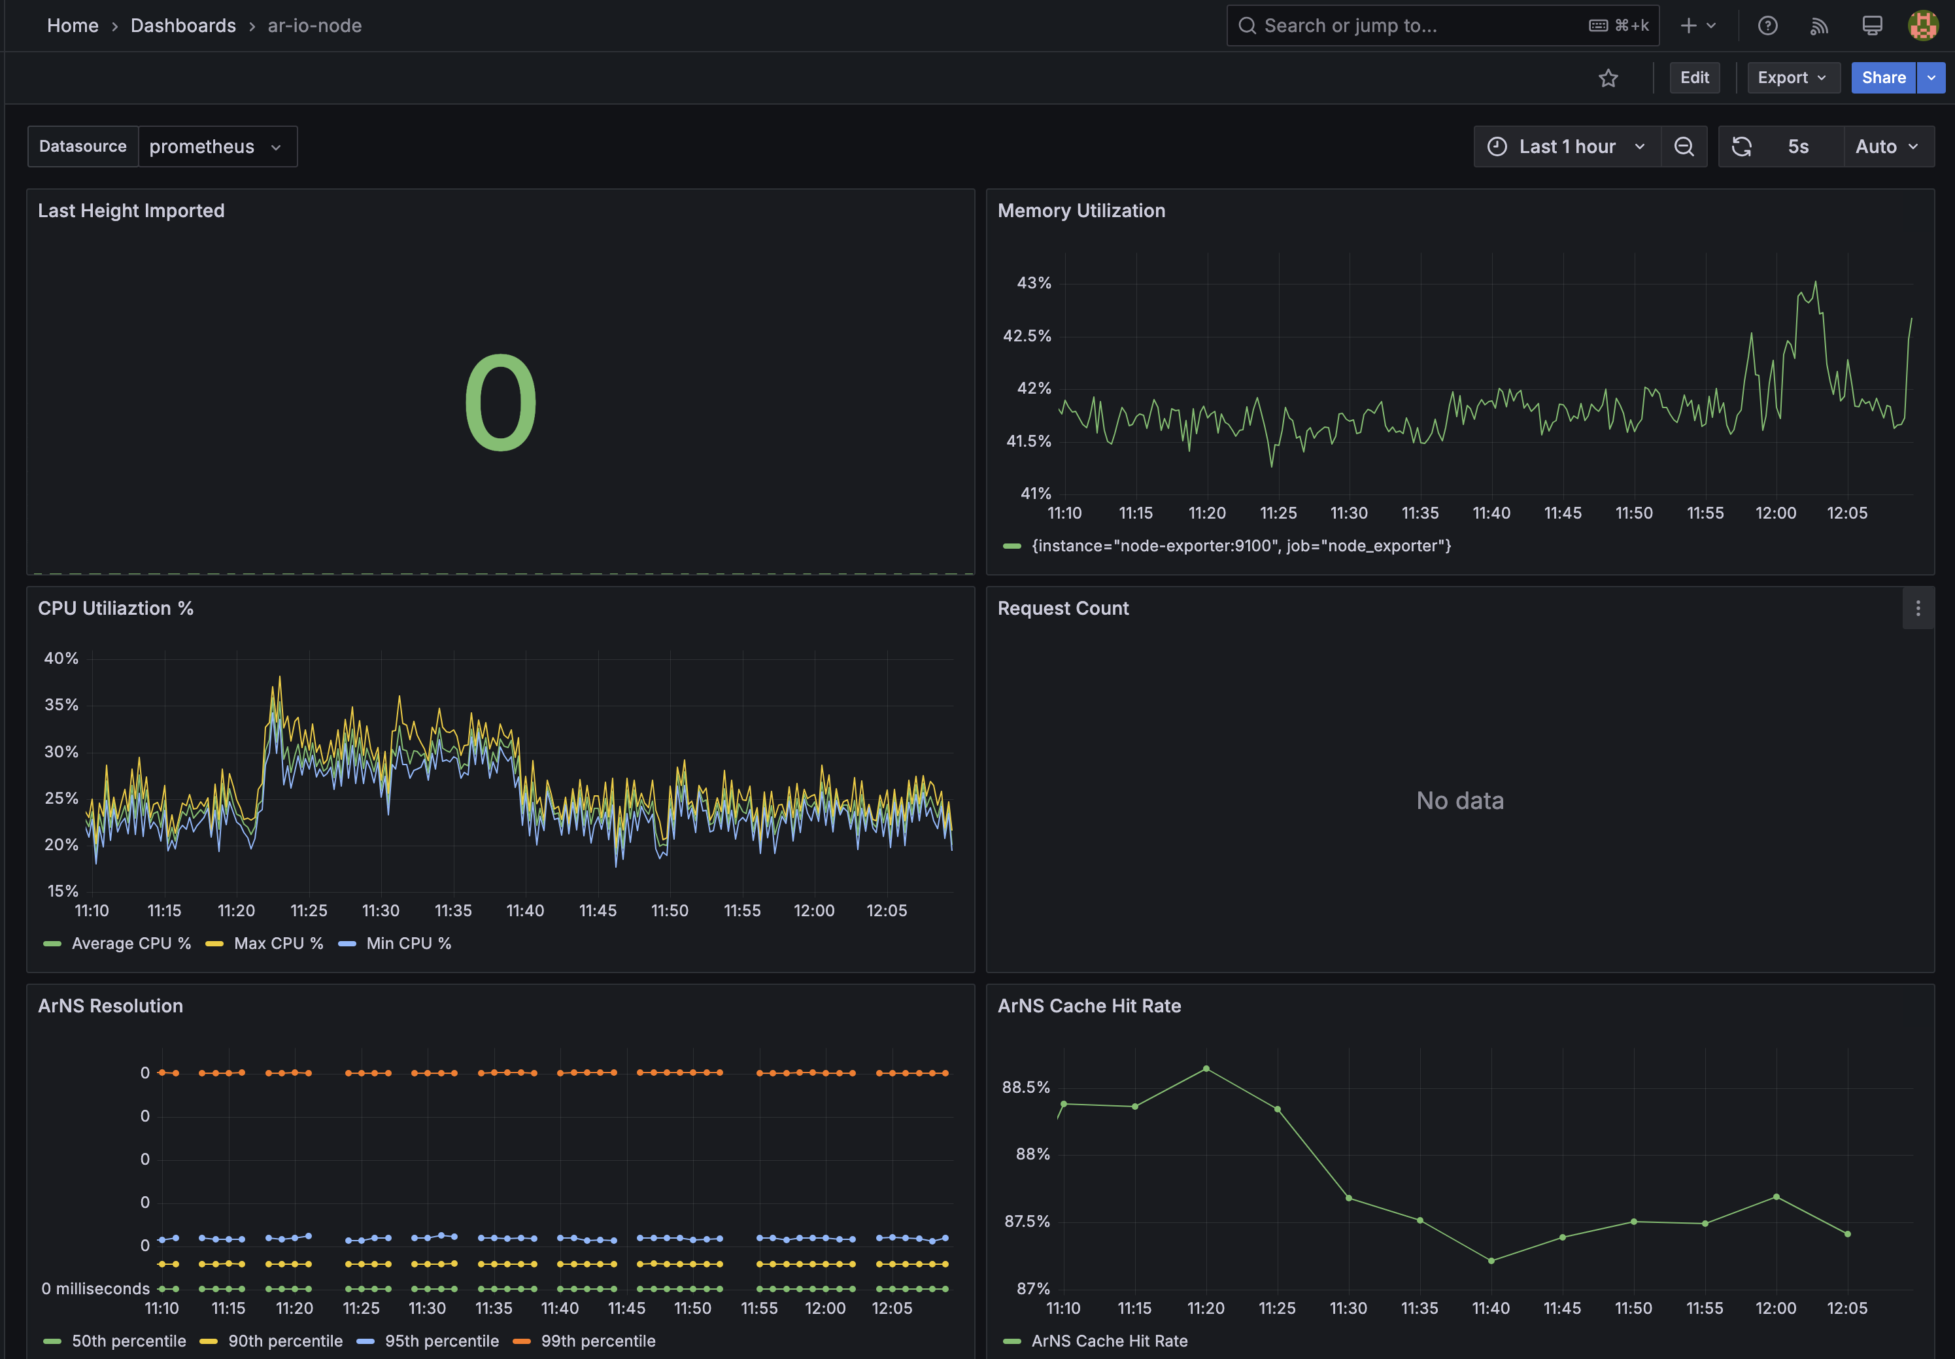The image size is (1955, 1359).
Task: Toggle the Max CPU % legend series
Action: [279, 942]
